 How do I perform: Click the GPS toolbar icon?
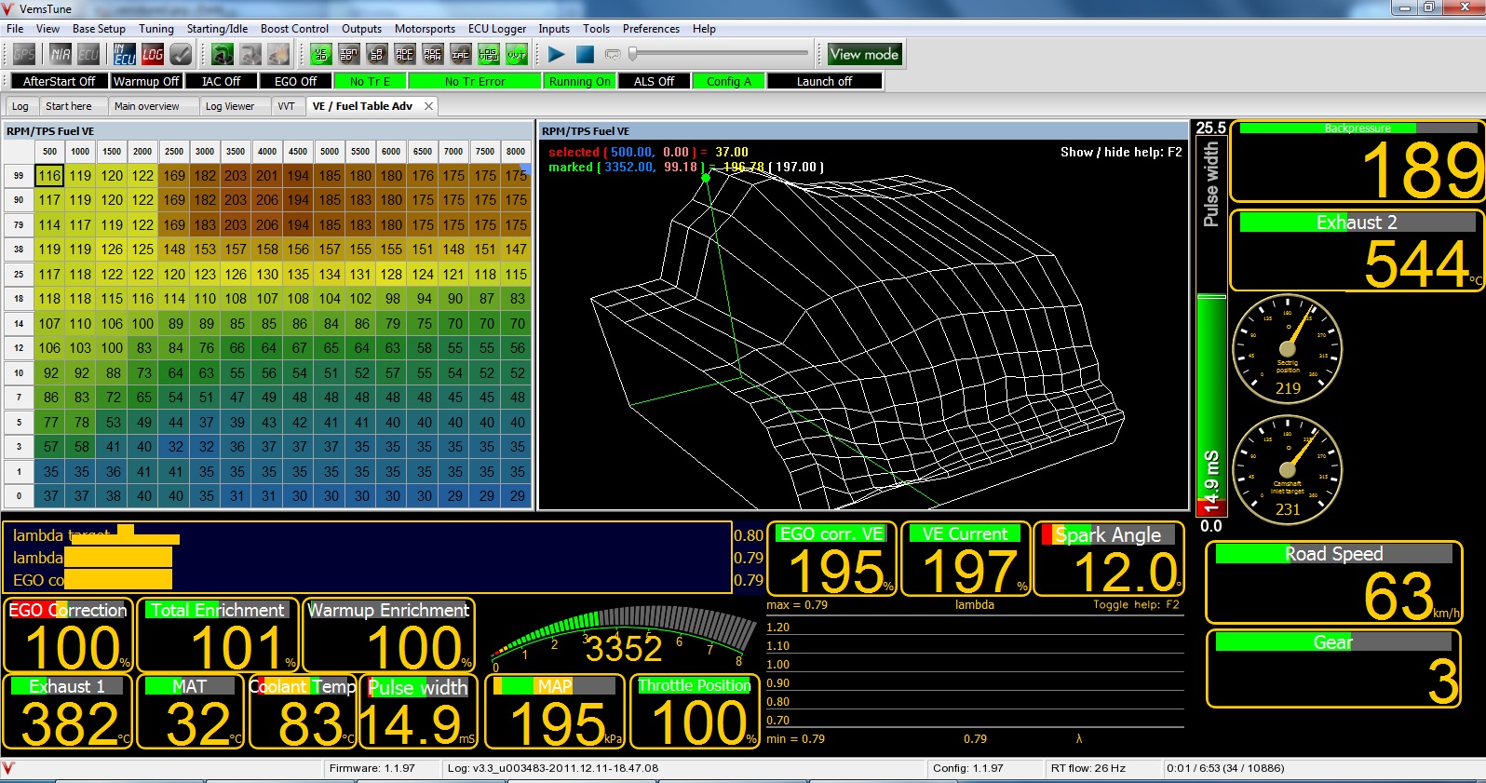23,55
